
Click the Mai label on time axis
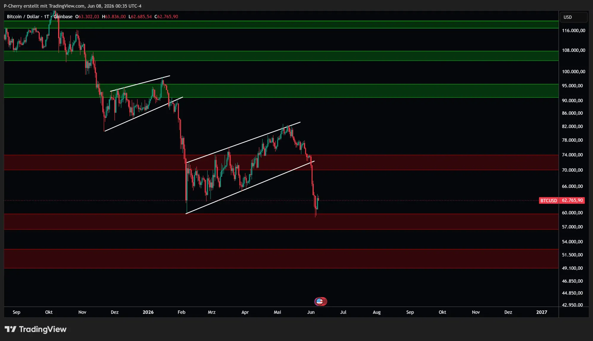coord(277,312)
